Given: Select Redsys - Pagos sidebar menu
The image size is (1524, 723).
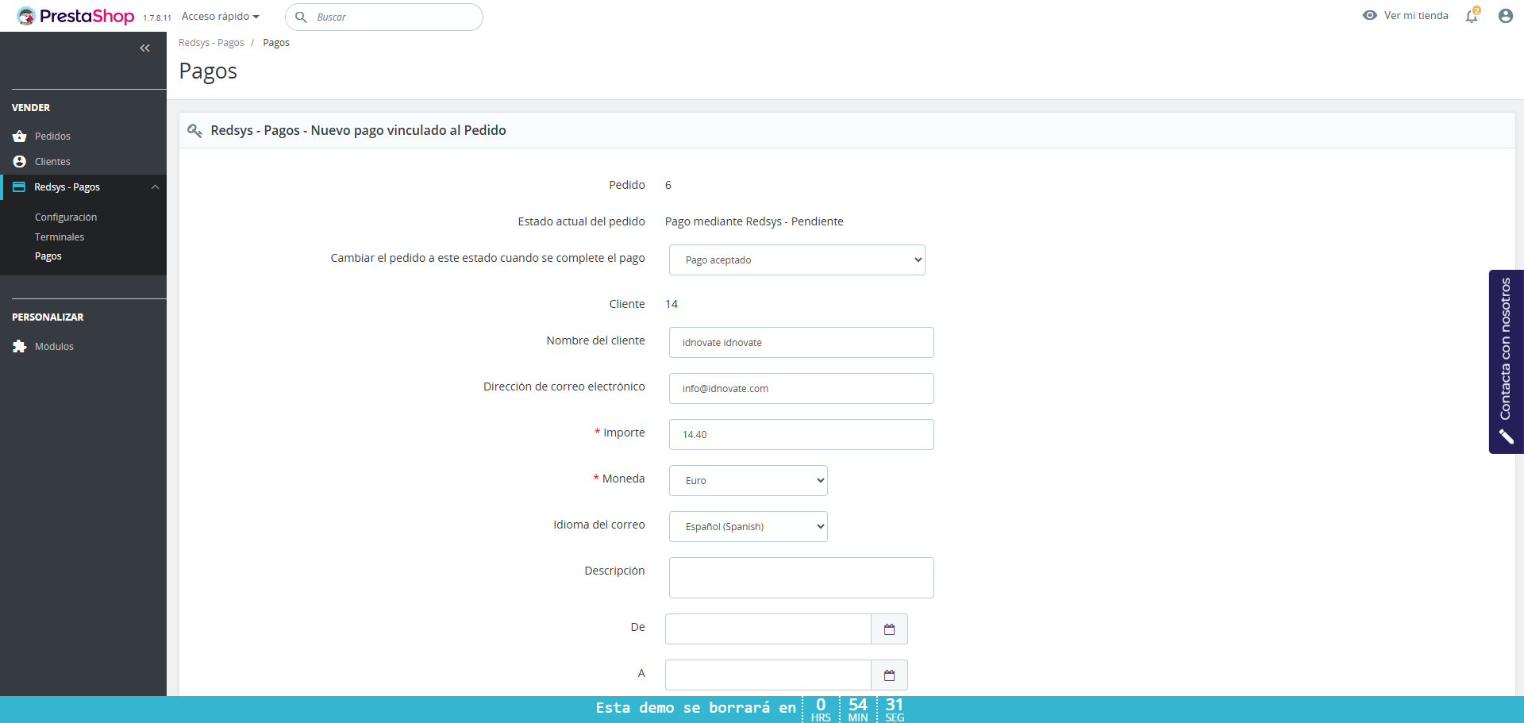Looking at the screenshot, I should pyautogui.click(x=83, y=187).
